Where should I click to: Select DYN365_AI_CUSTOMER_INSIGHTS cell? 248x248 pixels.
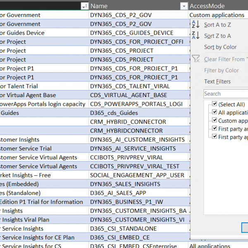[x=138, y=140]
